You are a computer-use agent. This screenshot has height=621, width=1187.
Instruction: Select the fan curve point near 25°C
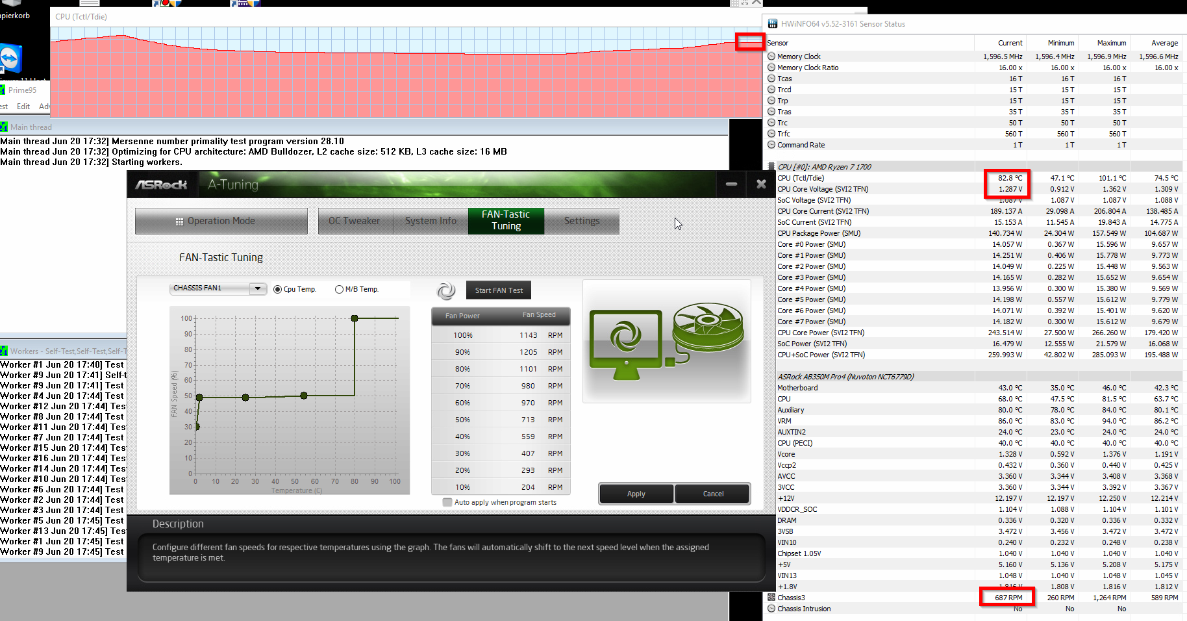coord(245,398)
